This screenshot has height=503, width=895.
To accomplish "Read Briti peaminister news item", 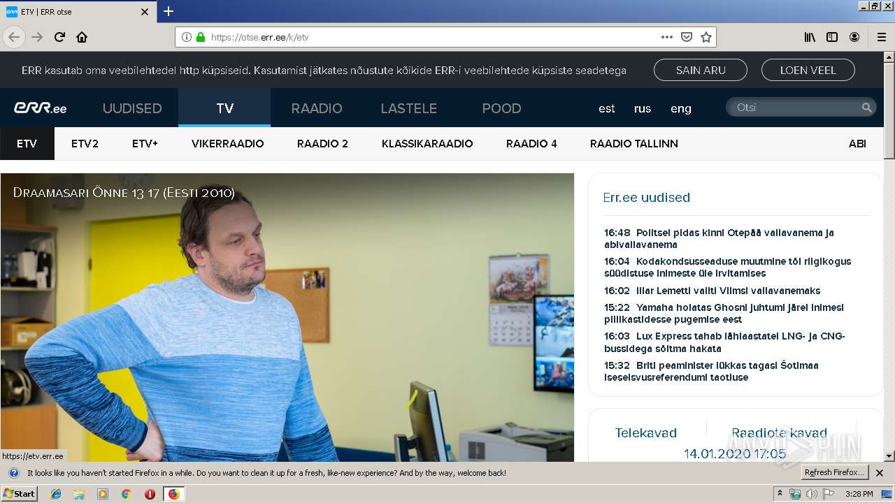I will coord(711,371).
